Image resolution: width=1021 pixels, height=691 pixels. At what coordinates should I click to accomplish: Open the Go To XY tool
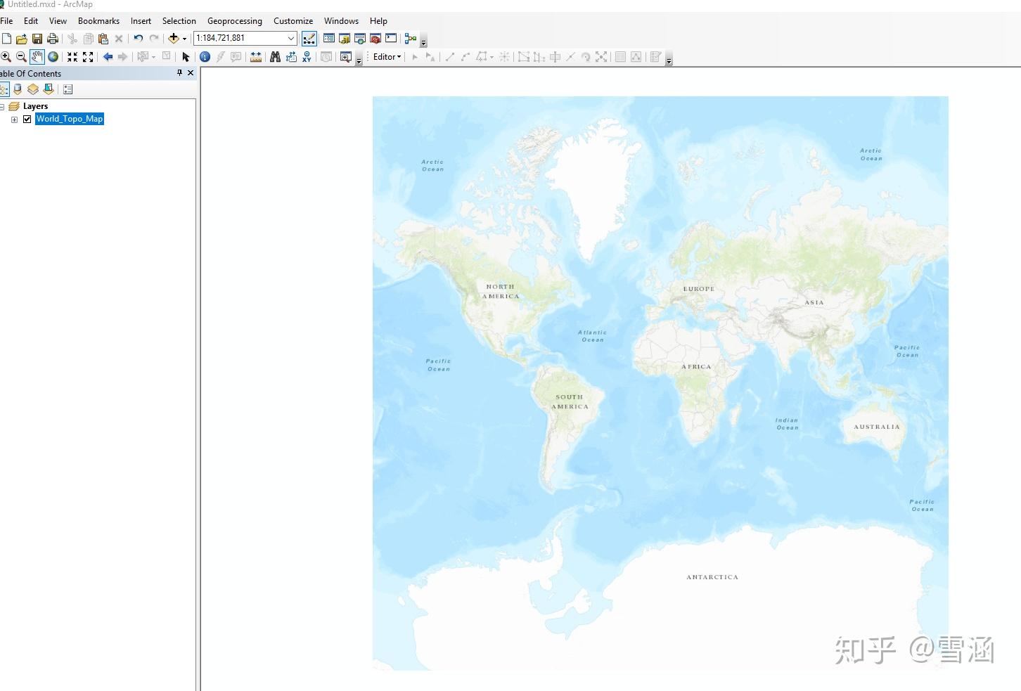pyautogui.click(x=307, y=57)
